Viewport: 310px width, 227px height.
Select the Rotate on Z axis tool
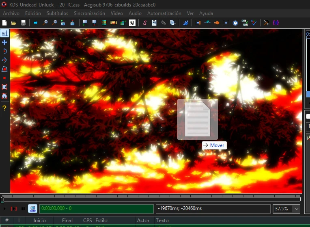[4, 51]
